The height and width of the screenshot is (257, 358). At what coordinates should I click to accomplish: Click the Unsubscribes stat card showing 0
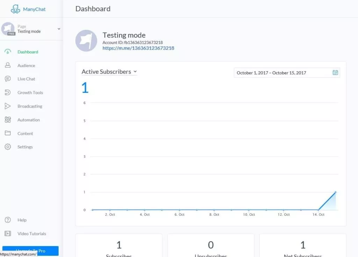pos(210,245)
